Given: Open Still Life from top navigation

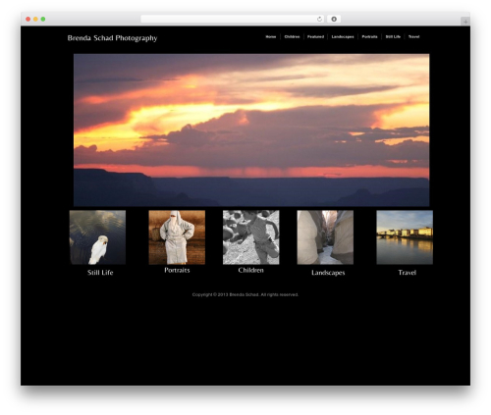Looking at the screenshot, I should coord(393,36).
